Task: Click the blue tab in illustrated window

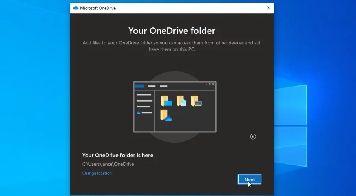Action: pyautogui.click(x=139, y=86)
